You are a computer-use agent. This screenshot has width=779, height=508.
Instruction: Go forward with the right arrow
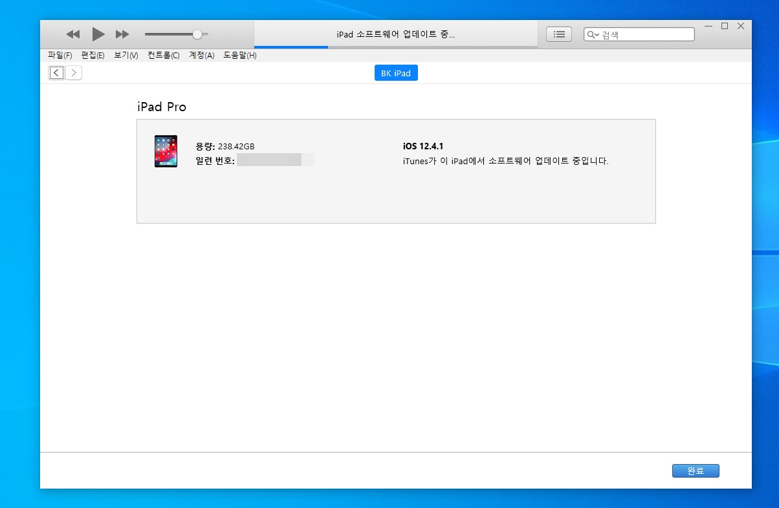[74, 73]
